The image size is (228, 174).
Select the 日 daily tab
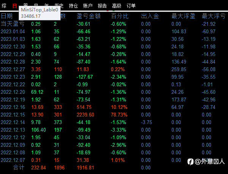[15, 6]
